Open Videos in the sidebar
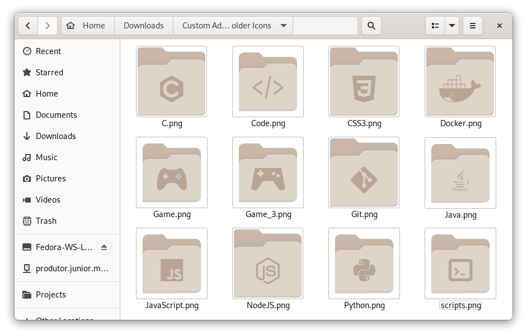The height and width of the screenshot is (336, 527). tap(67, 199)
